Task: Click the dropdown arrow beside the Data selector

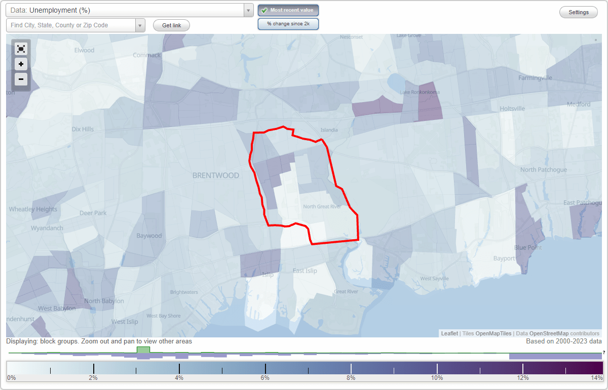Action: [x=247, y=9]
